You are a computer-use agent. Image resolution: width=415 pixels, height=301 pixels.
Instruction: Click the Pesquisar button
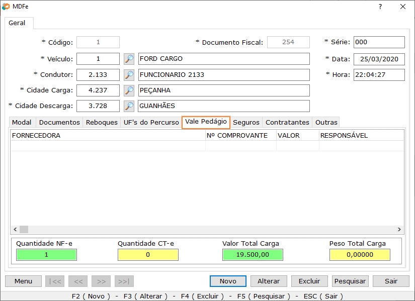351,281
